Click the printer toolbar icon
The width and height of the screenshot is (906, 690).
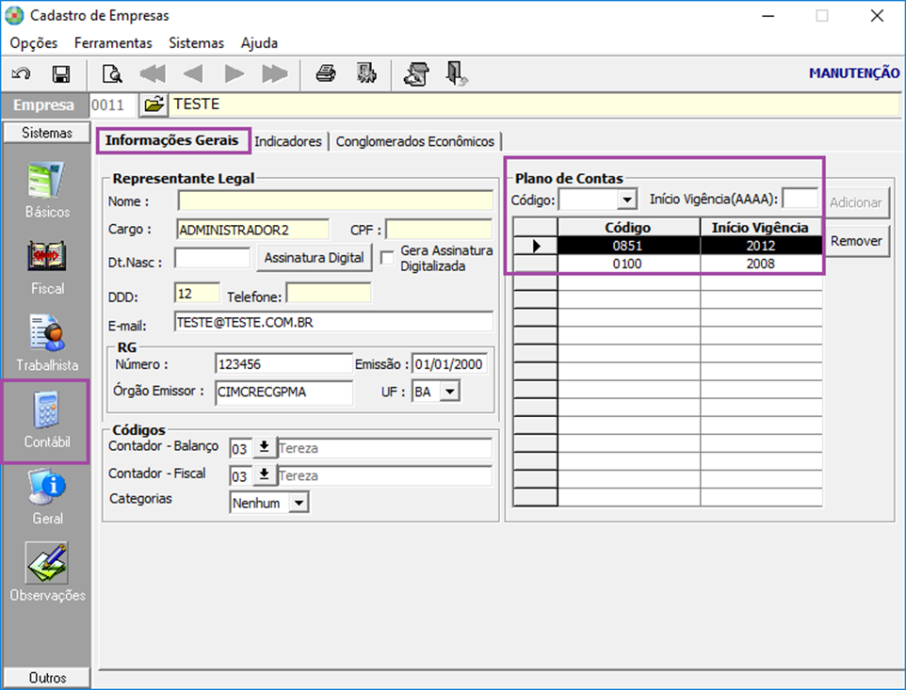coord(326,73)
